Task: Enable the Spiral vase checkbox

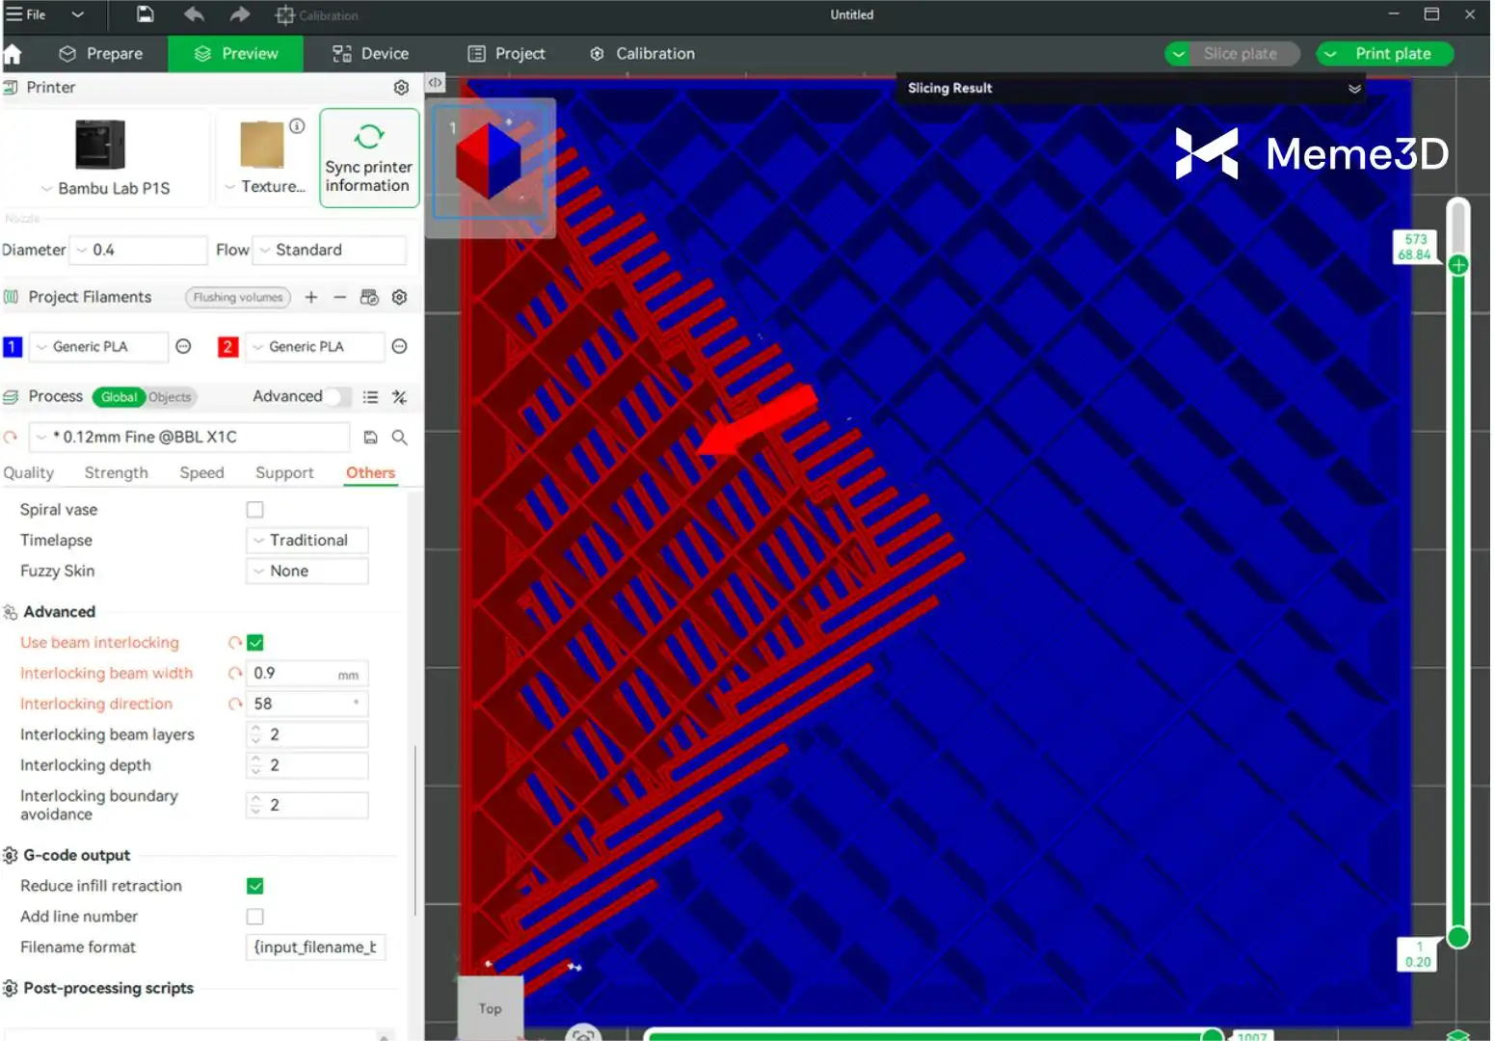Action: [254, 510]
